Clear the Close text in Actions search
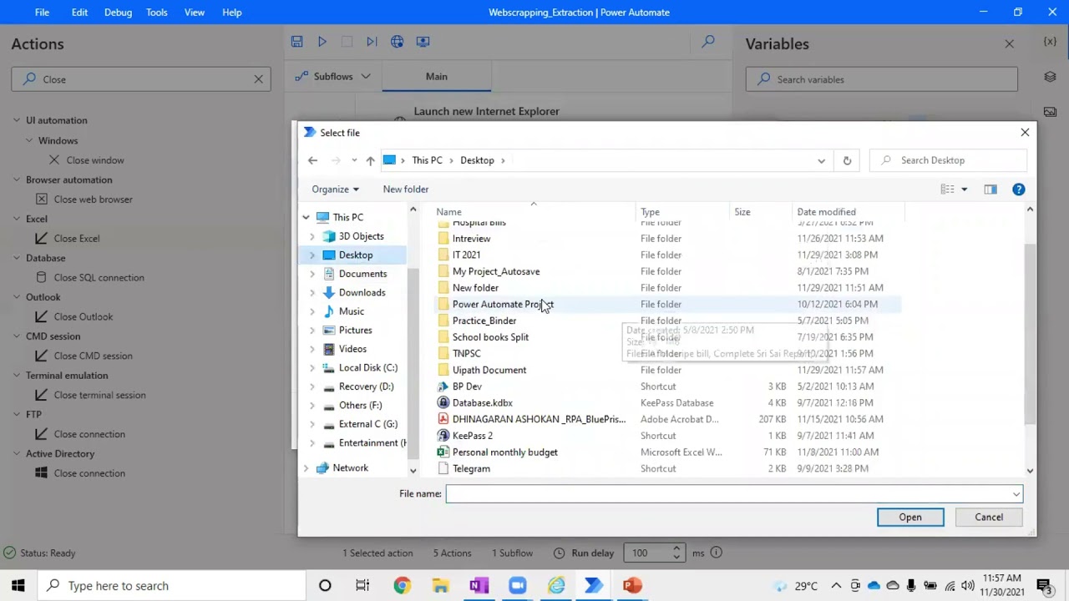1069x601 pixels. (258, 79)
